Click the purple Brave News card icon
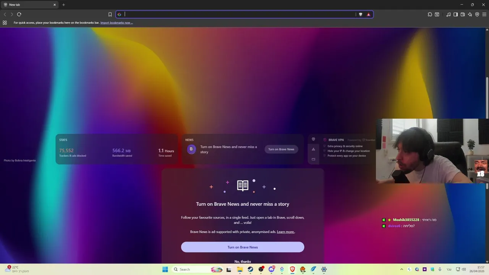Screen dimensions: 489x275 [x=191, y=149]
